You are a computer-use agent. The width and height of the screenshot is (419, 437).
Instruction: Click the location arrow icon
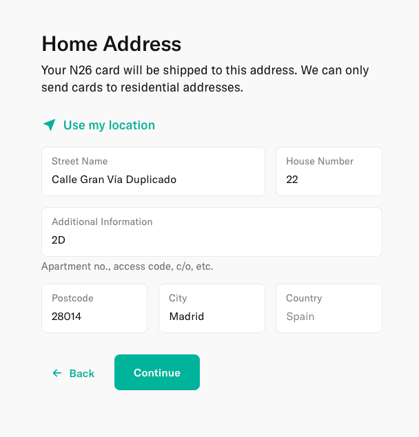(50, 125)
